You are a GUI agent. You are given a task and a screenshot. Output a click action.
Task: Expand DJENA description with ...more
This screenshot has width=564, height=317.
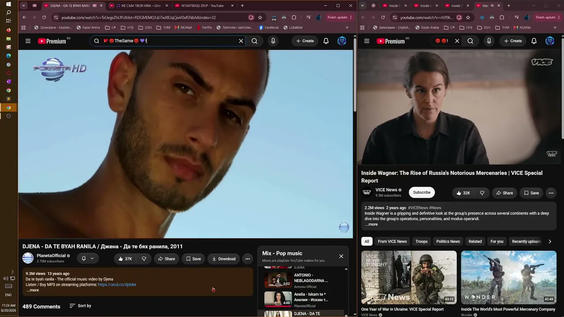pos(33,290)
